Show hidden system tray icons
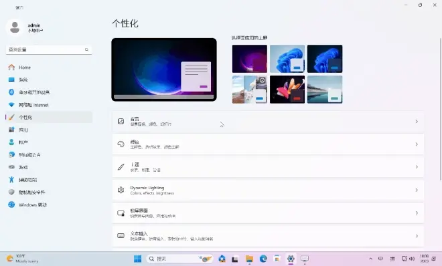 [x=370, y=259]
